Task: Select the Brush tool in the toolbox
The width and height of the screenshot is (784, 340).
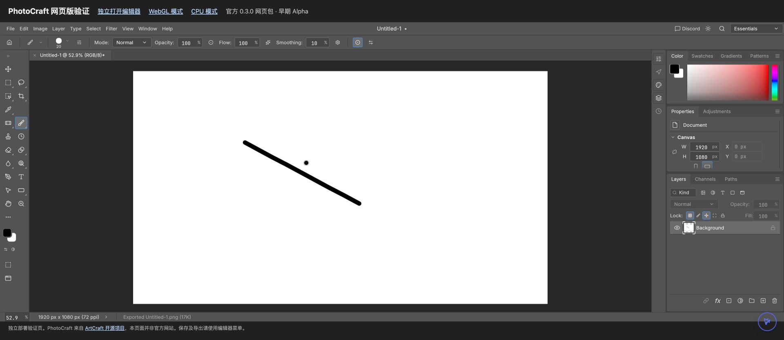Action: coord(21,123)
